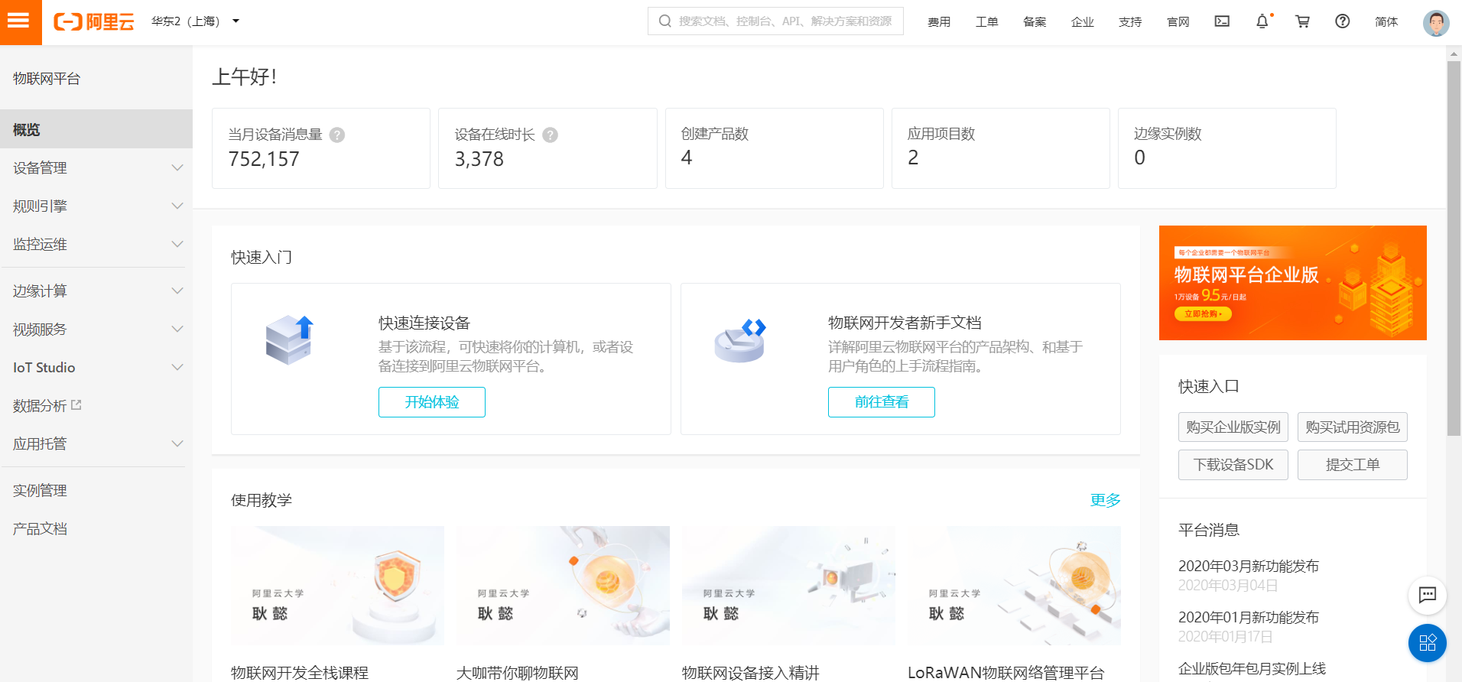Focus the top search input field
The height and width of the screenshot is (682, 1462).
point(775,21)
